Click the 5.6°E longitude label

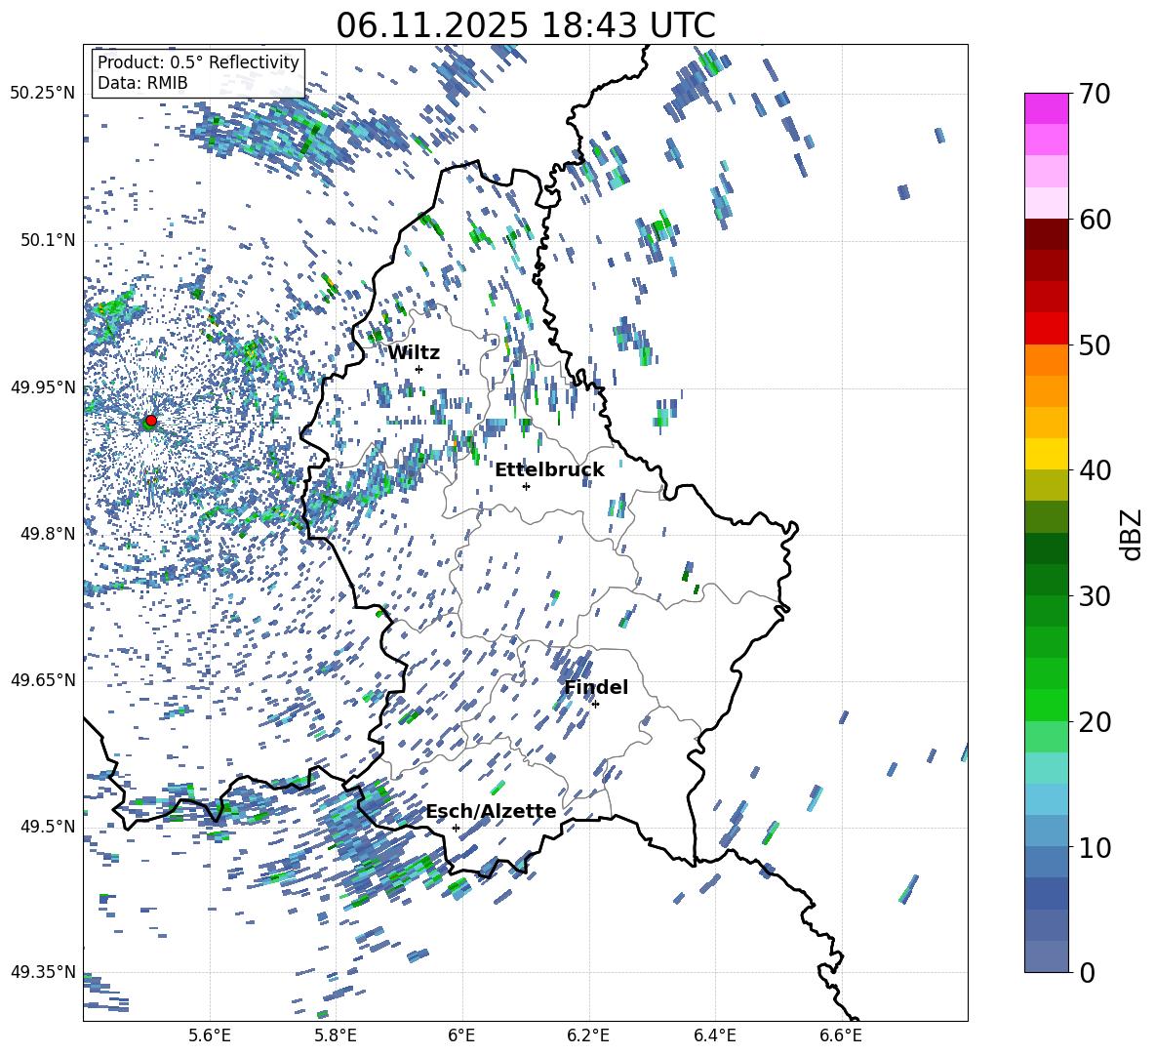[210, 1035]
